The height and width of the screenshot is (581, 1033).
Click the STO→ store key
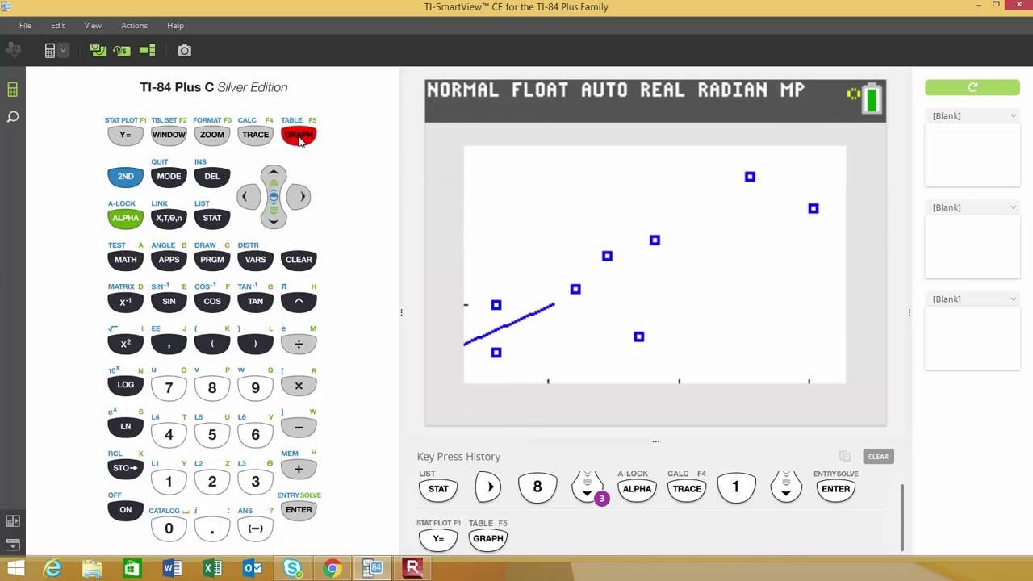pos(125,468)
